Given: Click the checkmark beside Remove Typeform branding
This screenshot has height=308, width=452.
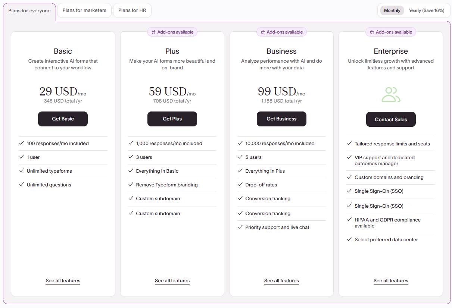Looking at the screenshot, I should (131, 184).
